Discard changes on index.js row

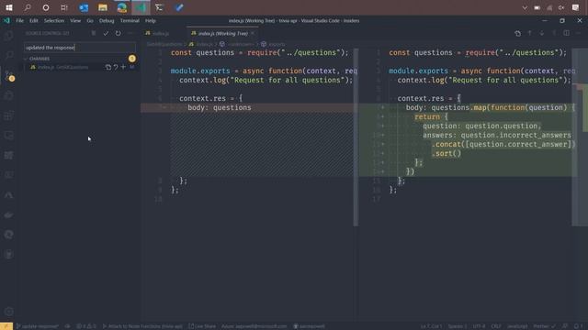click(116, 67)
